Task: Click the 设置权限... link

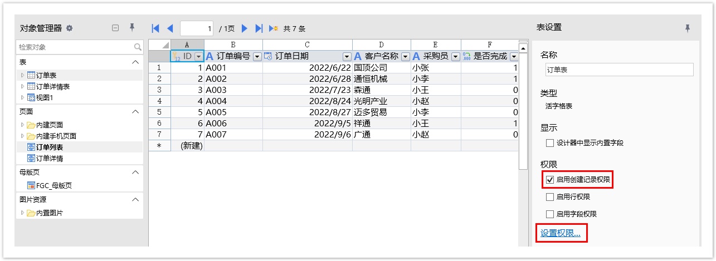Action: [561, 234]
